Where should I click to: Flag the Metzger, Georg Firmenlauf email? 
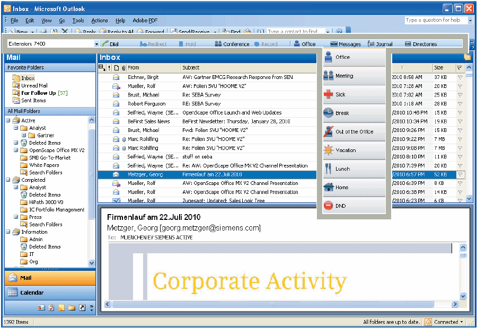tap(460, 174)
